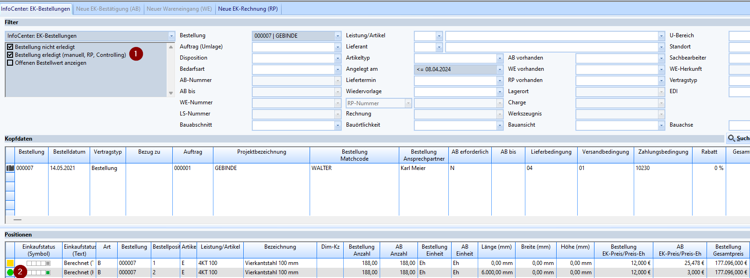
Task: Sort by the Projektbezeichnung column header
Action: [262, 152]
